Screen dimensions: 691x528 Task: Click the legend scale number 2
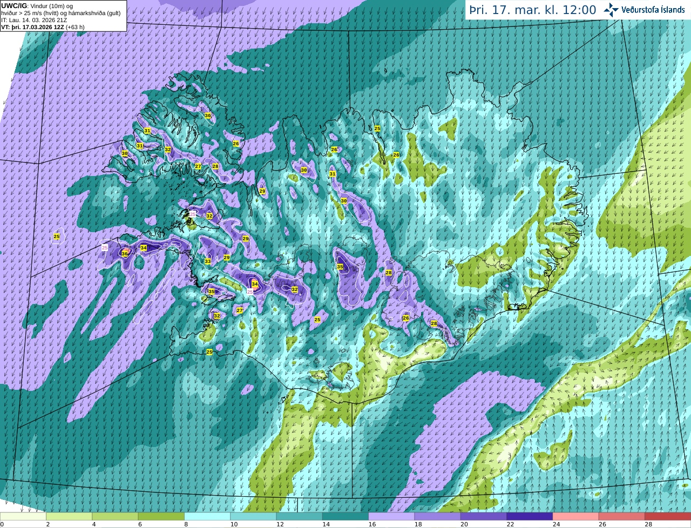(48, 524)
